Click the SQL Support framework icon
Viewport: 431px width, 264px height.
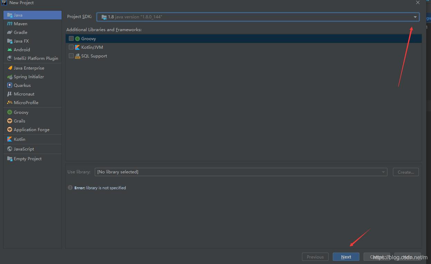[x=77, y=56]
